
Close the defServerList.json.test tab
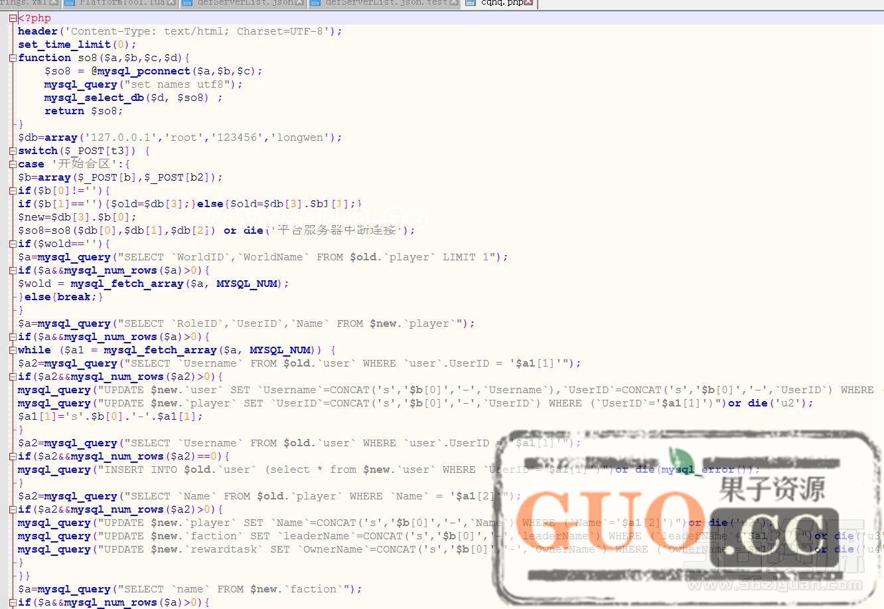pos(453,3)
